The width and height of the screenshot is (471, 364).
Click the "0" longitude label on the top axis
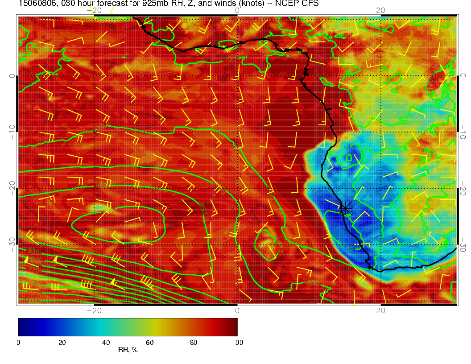[237, 11]
